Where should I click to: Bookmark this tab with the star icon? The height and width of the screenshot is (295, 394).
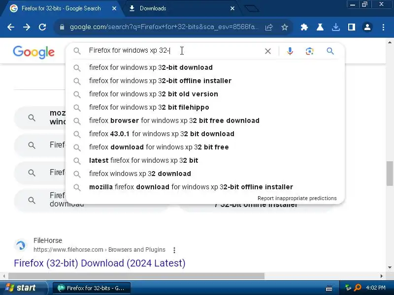285,27
